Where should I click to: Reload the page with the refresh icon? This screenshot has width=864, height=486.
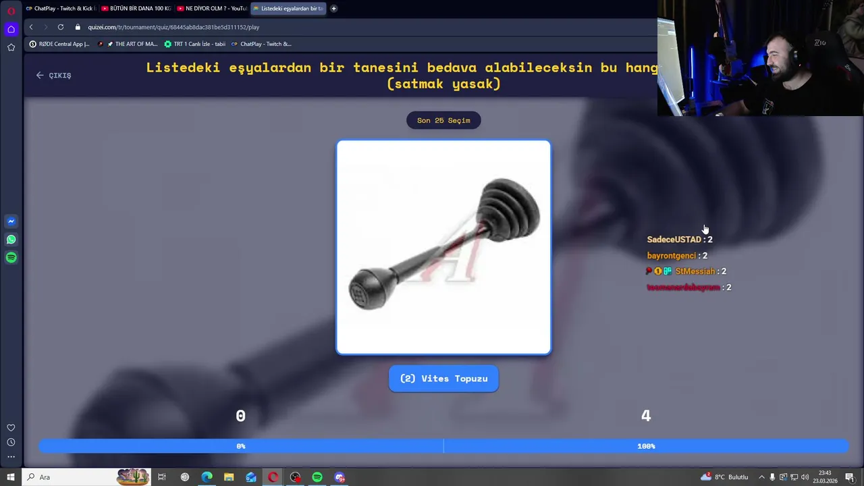point(61,27)
